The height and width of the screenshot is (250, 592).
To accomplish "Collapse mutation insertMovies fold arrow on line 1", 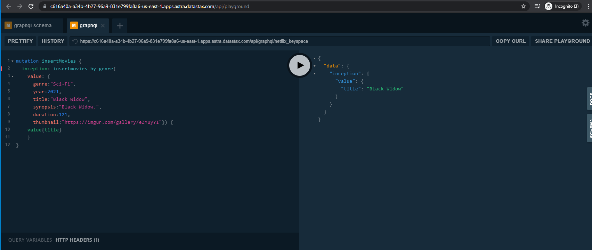I will tap(13, 61).
